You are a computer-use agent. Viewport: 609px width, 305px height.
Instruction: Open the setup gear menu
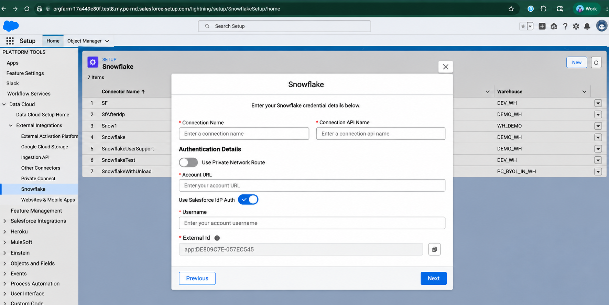coord(576,26)
